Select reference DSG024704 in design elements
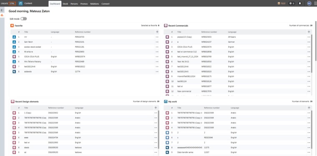317x156 pixels. coord(53,137)
